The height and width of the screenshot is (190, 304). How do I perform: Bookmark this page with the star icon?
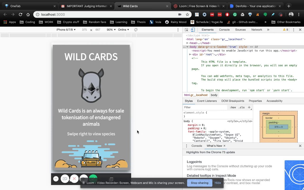(x=187, y=15)
